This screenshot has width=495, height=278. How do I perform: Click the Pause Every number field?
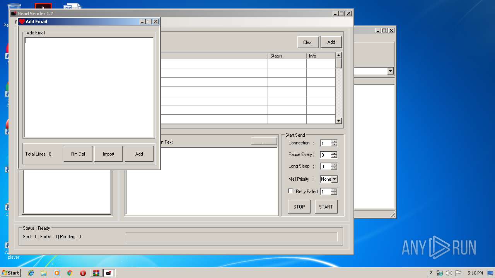tap(326, 155)
